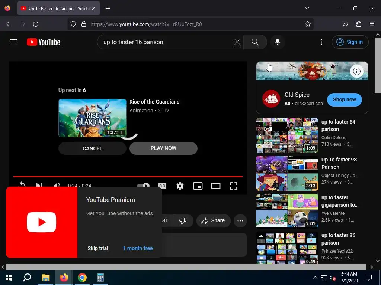The height and width of the screenshot is (285, 381).
Task: Click the Old Spice Shop now button
Action: (x=344, y=99)
